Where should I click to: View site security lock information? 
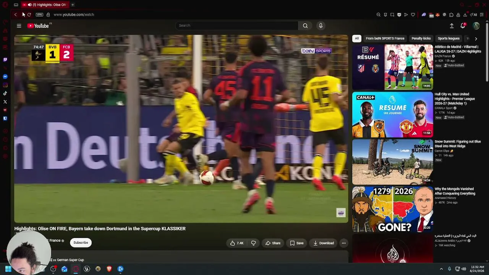click(48, 15)
